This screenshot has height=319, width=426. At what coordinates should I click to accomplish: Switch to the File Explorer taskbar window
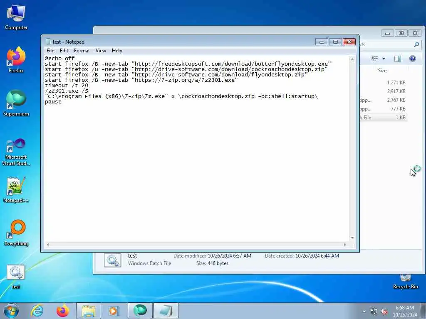pos(89,311)
